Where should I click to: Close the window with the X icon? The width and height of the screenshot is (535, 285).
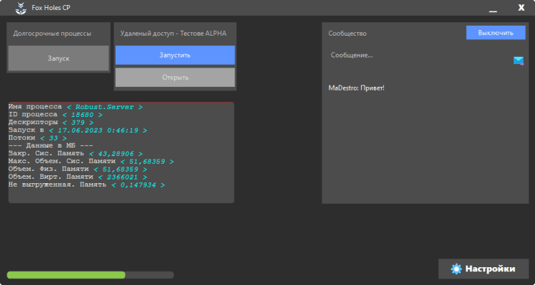[x=521, y=8]
